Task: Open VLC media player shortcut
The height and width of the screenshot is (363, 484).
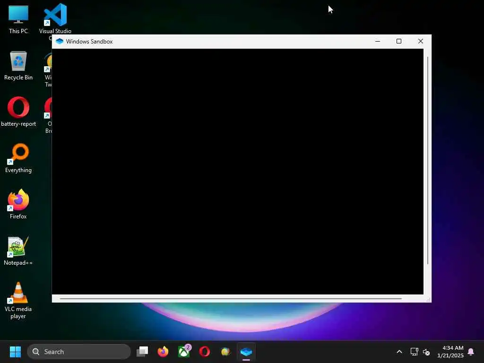Action: pos(18,301)
